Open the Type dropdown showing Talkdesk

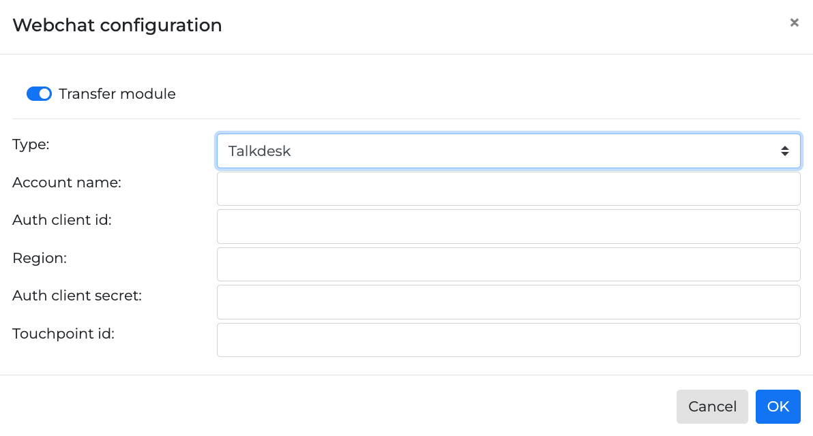click(509, 151)
